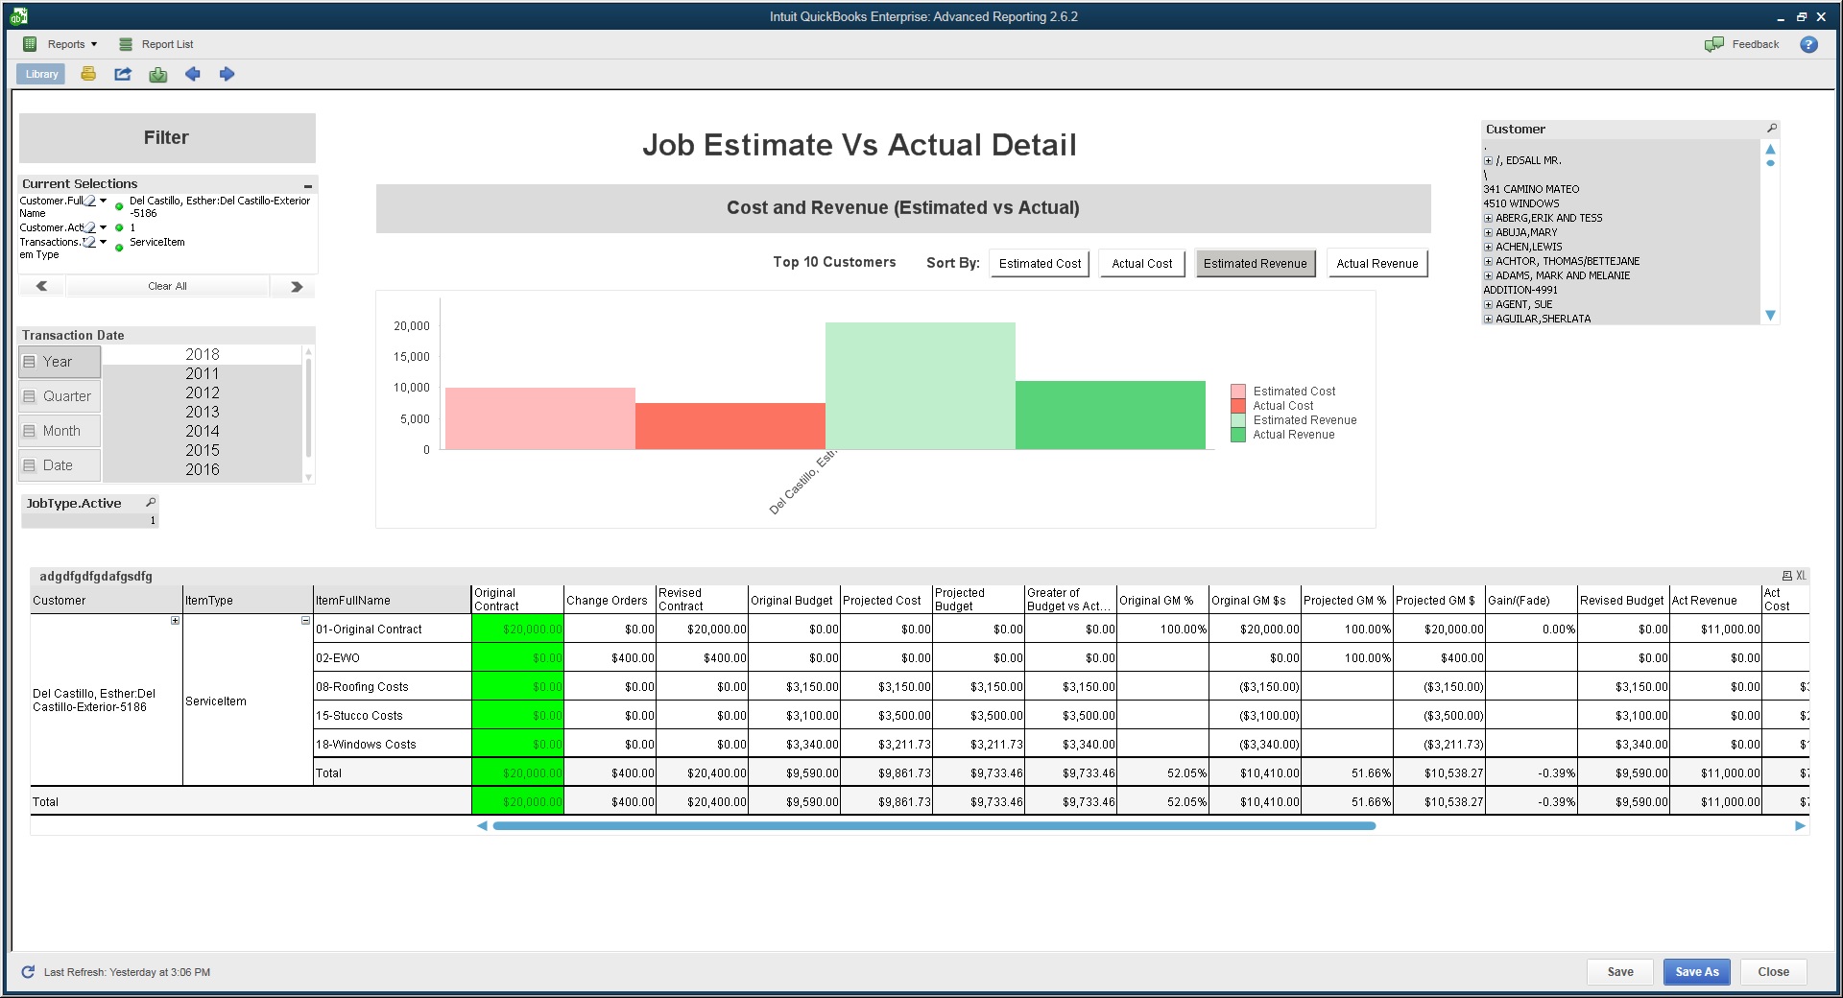
Task: Expand the ACHEN,LEWIS customer node
Action: pyautogui.click(x=1488, y=248)
